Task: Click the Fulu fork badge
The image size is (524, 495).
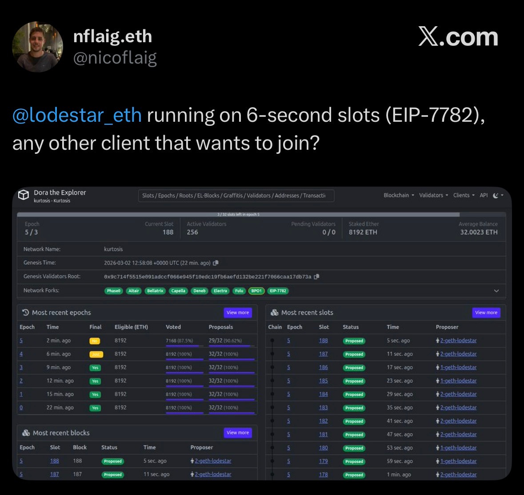Action: pyautogui.click(x=239, y=291)
